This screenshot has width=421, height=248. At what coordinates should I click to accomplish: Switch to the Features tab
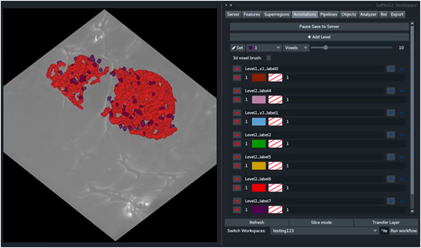[252, 15]
